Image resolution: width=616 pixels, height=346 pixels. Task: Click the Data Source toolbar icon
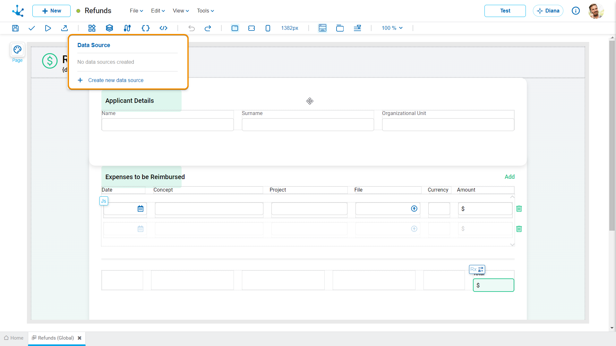(127, 28)
